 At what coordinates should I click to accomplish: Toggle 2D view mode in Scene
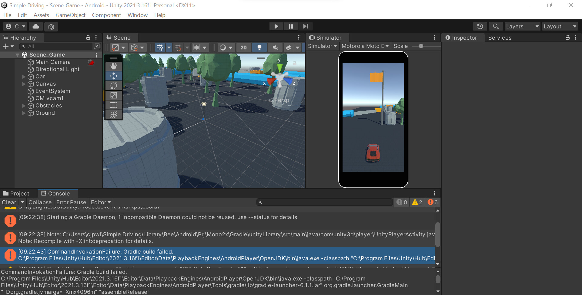243,48
